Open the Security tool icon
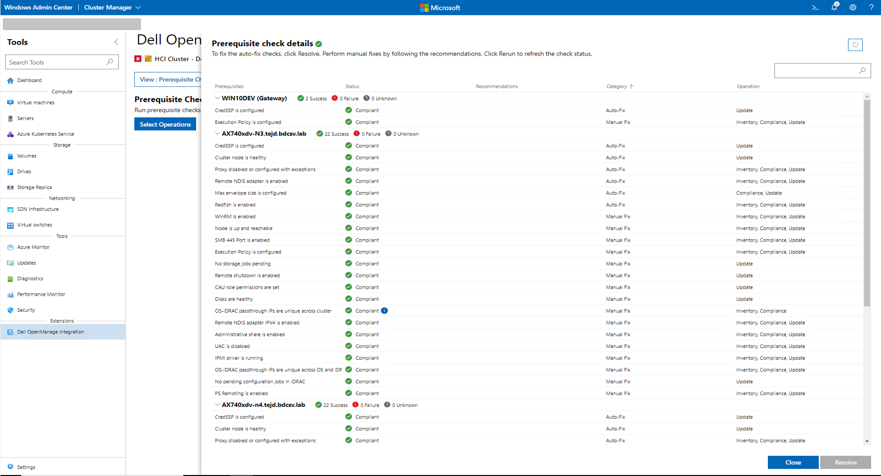This screenshot has height=476, width=881. (10, 310)
